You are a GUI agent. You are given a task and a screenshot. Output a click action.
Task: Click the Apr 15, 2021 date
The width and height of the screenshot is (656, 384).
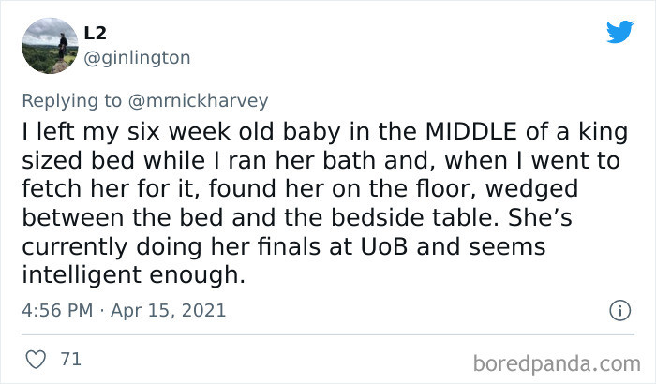coord(168,310)
